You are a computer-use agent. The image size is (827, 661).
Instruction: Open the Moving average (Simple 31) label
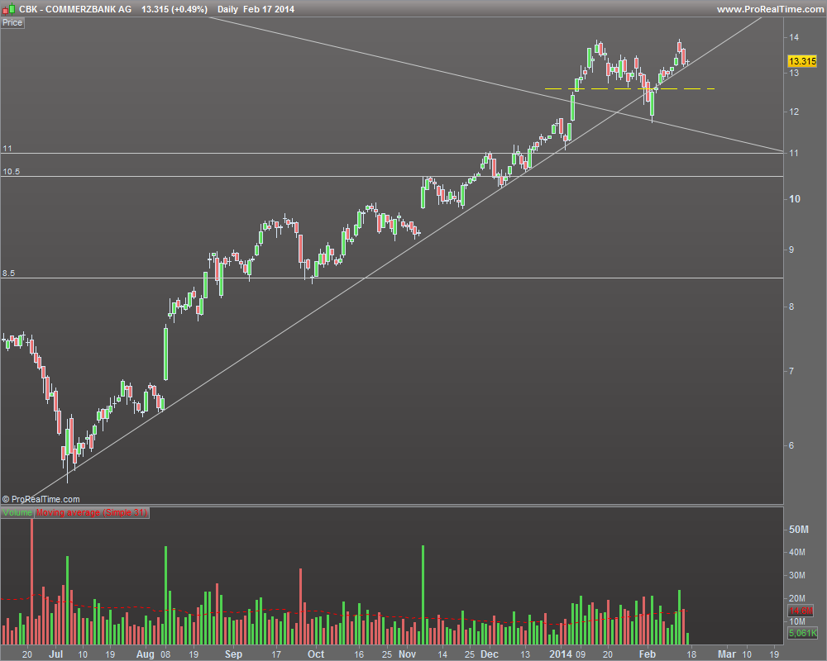click(x=92, y=512)
